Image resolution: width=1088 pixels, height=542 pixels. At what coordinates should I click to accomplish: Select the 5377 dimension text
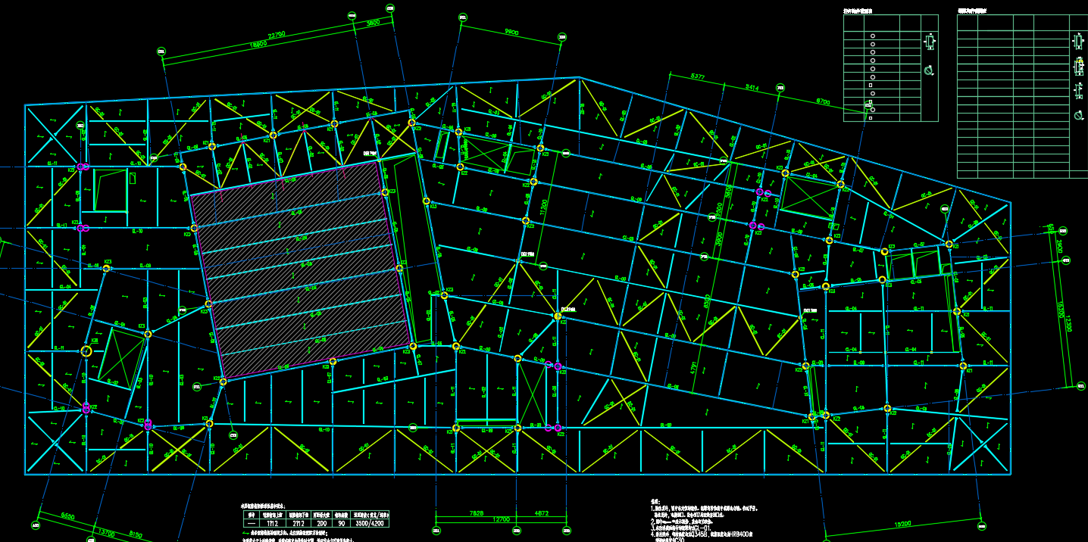click(x=698, y=76)
